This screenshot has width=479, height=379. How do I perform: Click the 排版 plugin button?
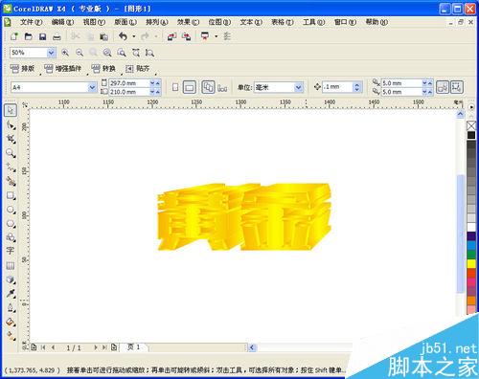[23, 68]
